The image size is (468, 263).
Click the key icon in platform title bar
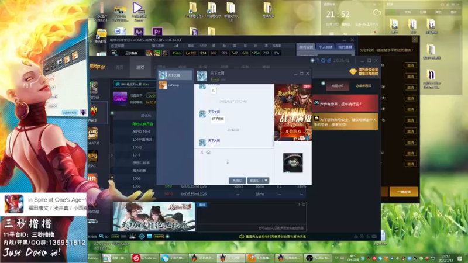click(317, 61)
